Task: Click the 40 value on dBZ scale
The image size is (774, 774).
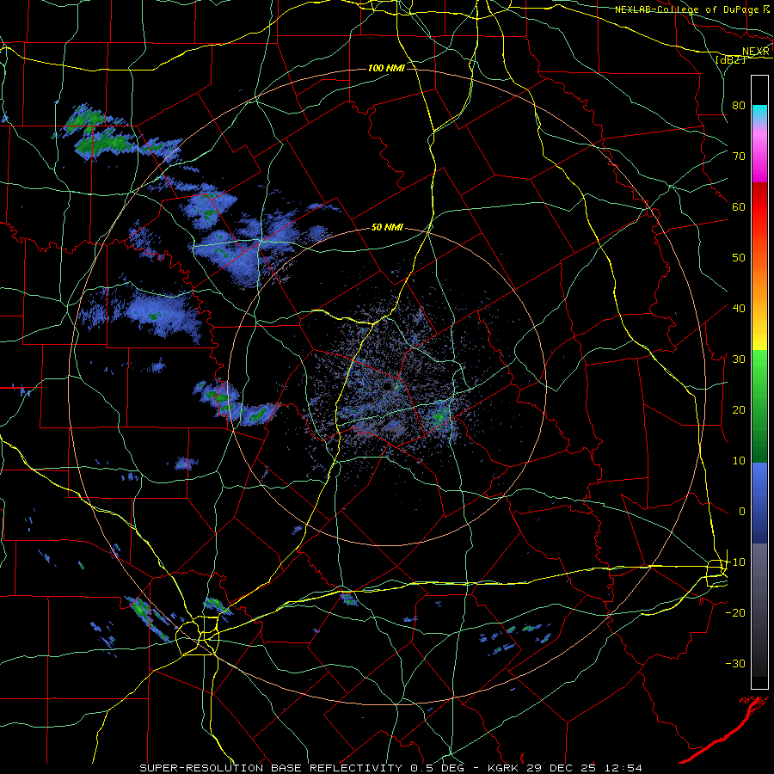Action: 739,308
